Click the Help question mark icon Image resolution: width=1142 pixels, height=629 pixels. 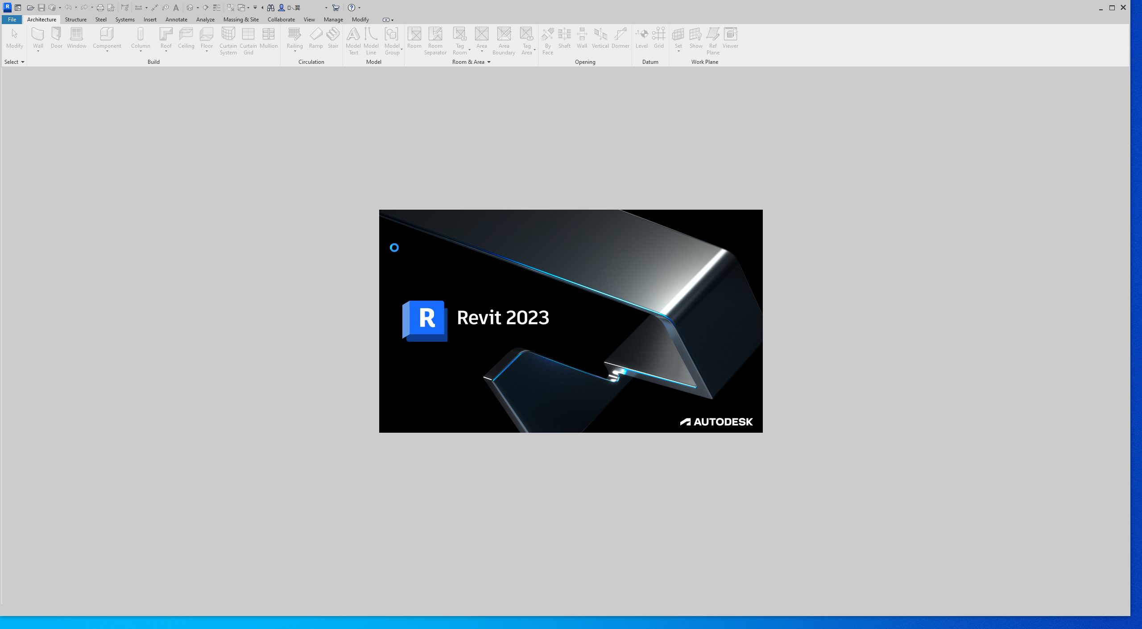(352, 8)
